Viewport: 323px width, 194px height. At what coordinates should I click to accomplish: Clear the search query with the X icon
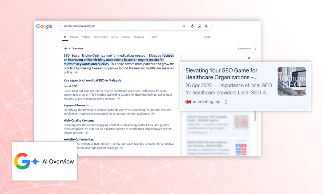tap(184, 26)
